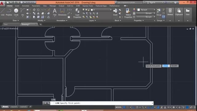Click the command line input field
This screenshot has height=111, width=197.
point(102,103)
